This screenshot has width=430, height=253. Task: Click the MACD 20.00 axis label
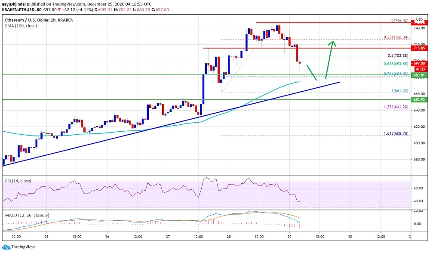pyautogui.click(x=418, y=211)
